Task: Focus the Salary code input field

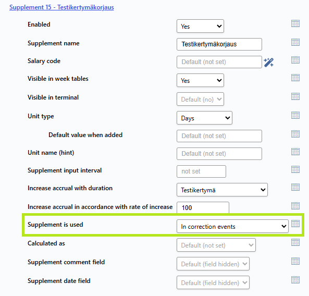Action: [x=219, y=62]
